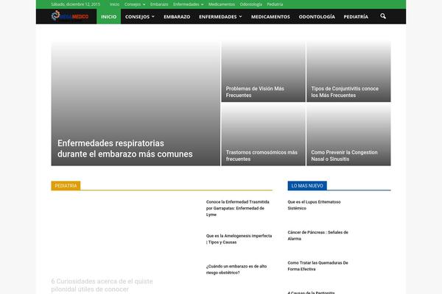The image size is (442, 294).
Task: Open Amelogenesis Imperfecta article link
Action: click(x=239, y=239)
